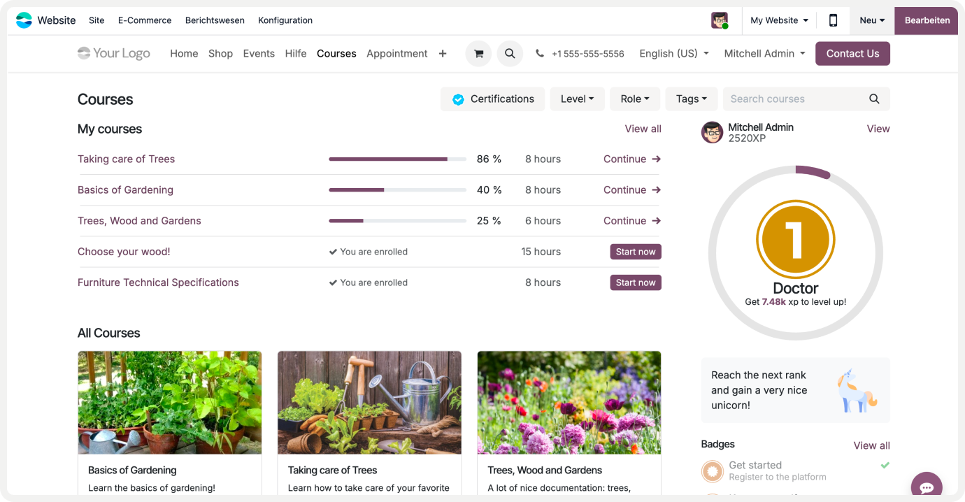Open the Tags filter dropdown
Viewport: 965px width, 502px height.
tap(692, 99)
